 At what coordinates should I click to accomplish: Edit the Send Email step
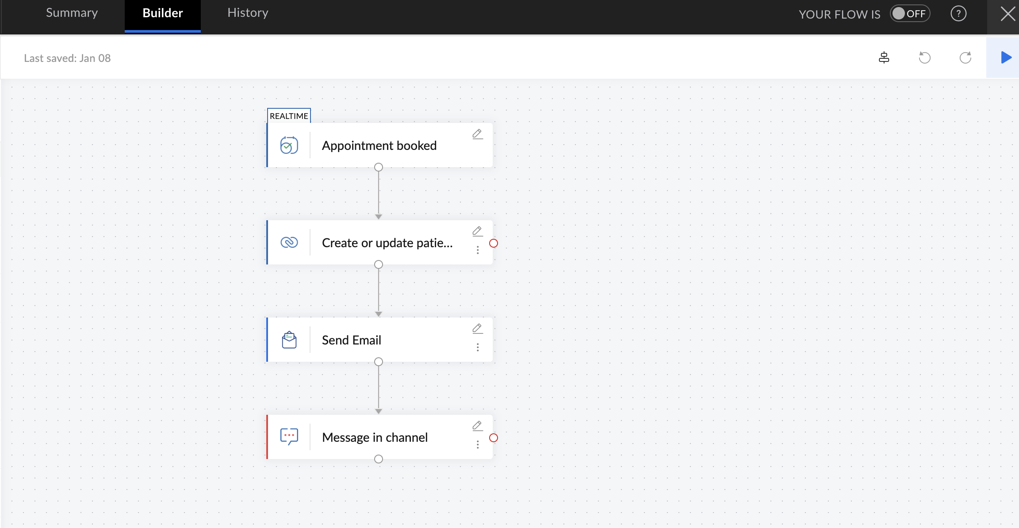[x=477, y=329]
